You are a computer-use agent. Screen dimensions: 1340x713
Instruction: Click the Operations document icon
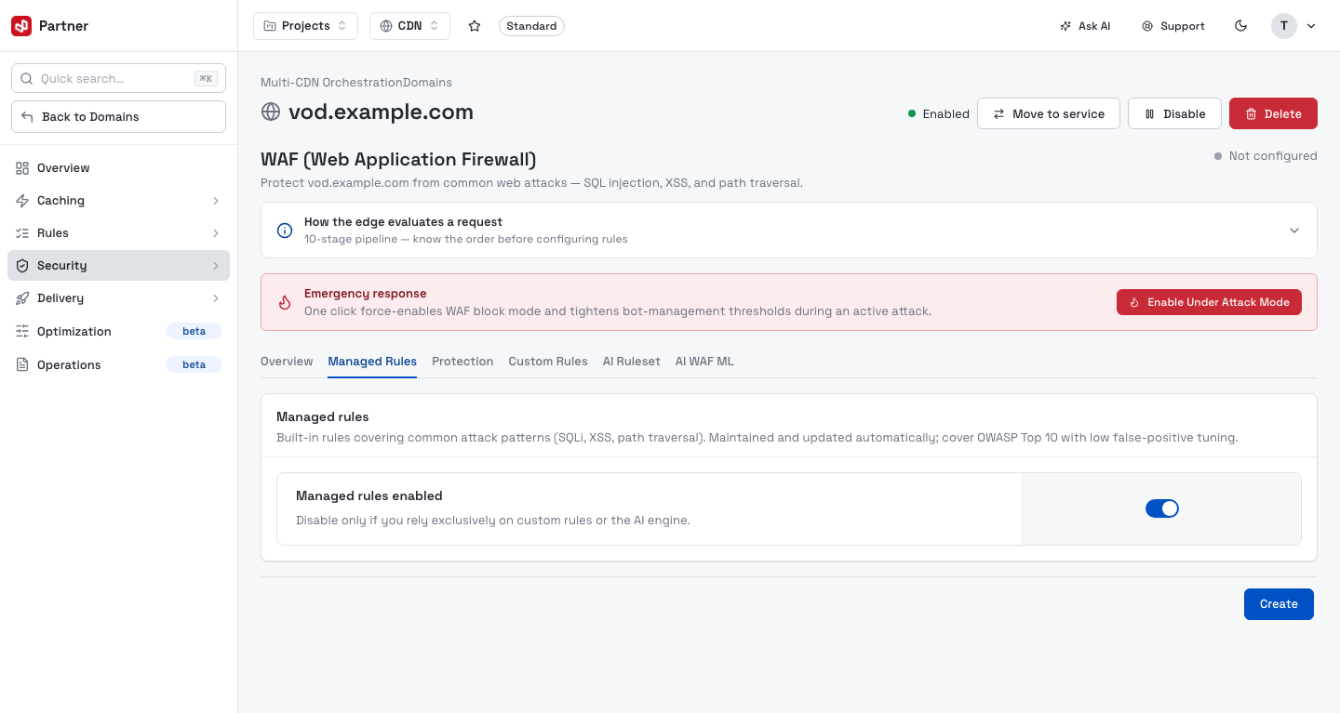[x=22, y=365]
